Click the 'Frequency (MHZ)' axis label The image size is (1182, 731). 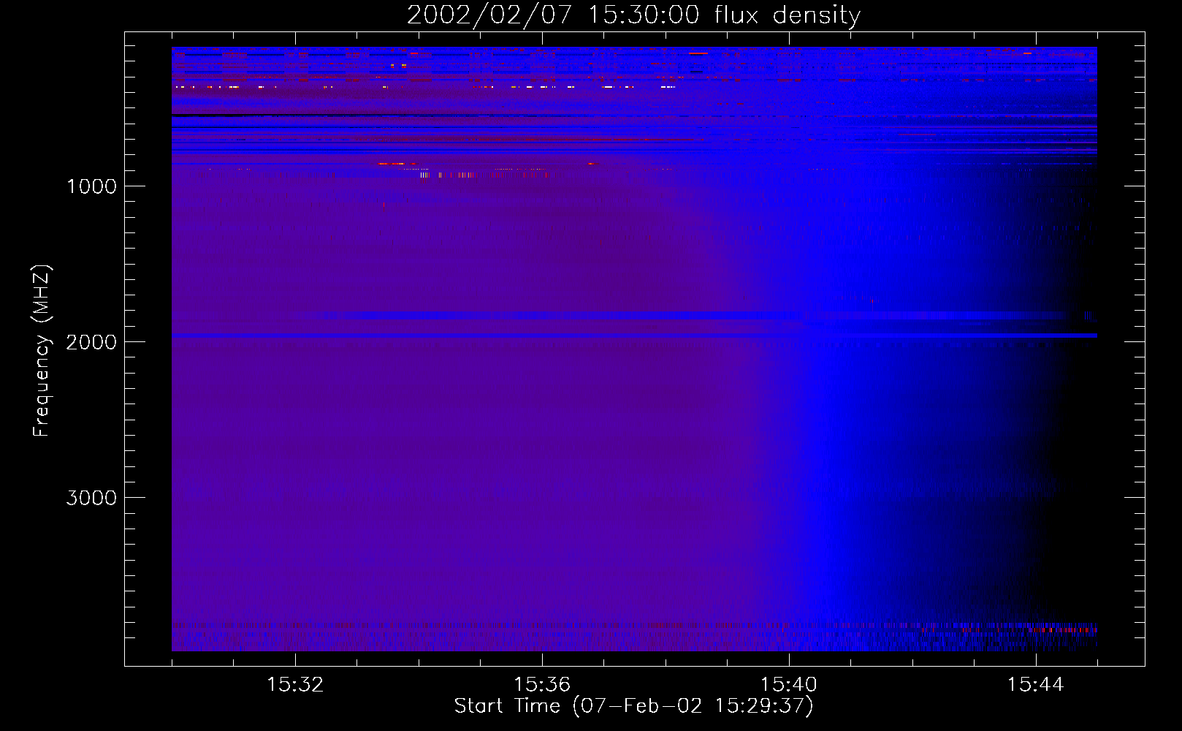(42, 351)
